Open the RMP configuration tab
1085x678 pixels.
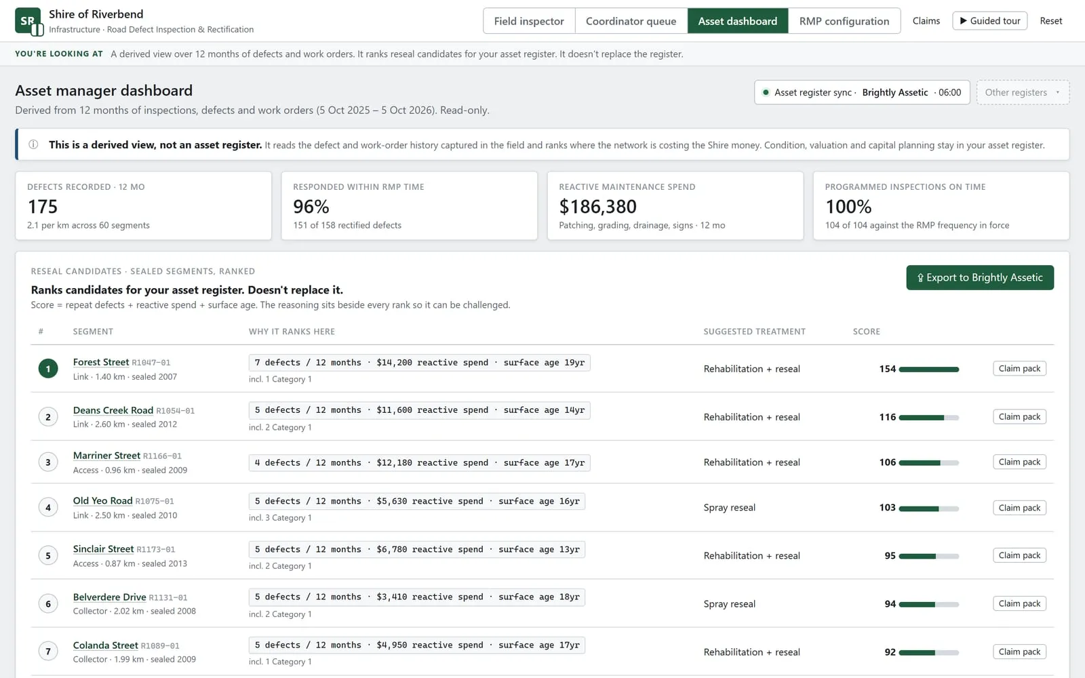coord(844,21)
